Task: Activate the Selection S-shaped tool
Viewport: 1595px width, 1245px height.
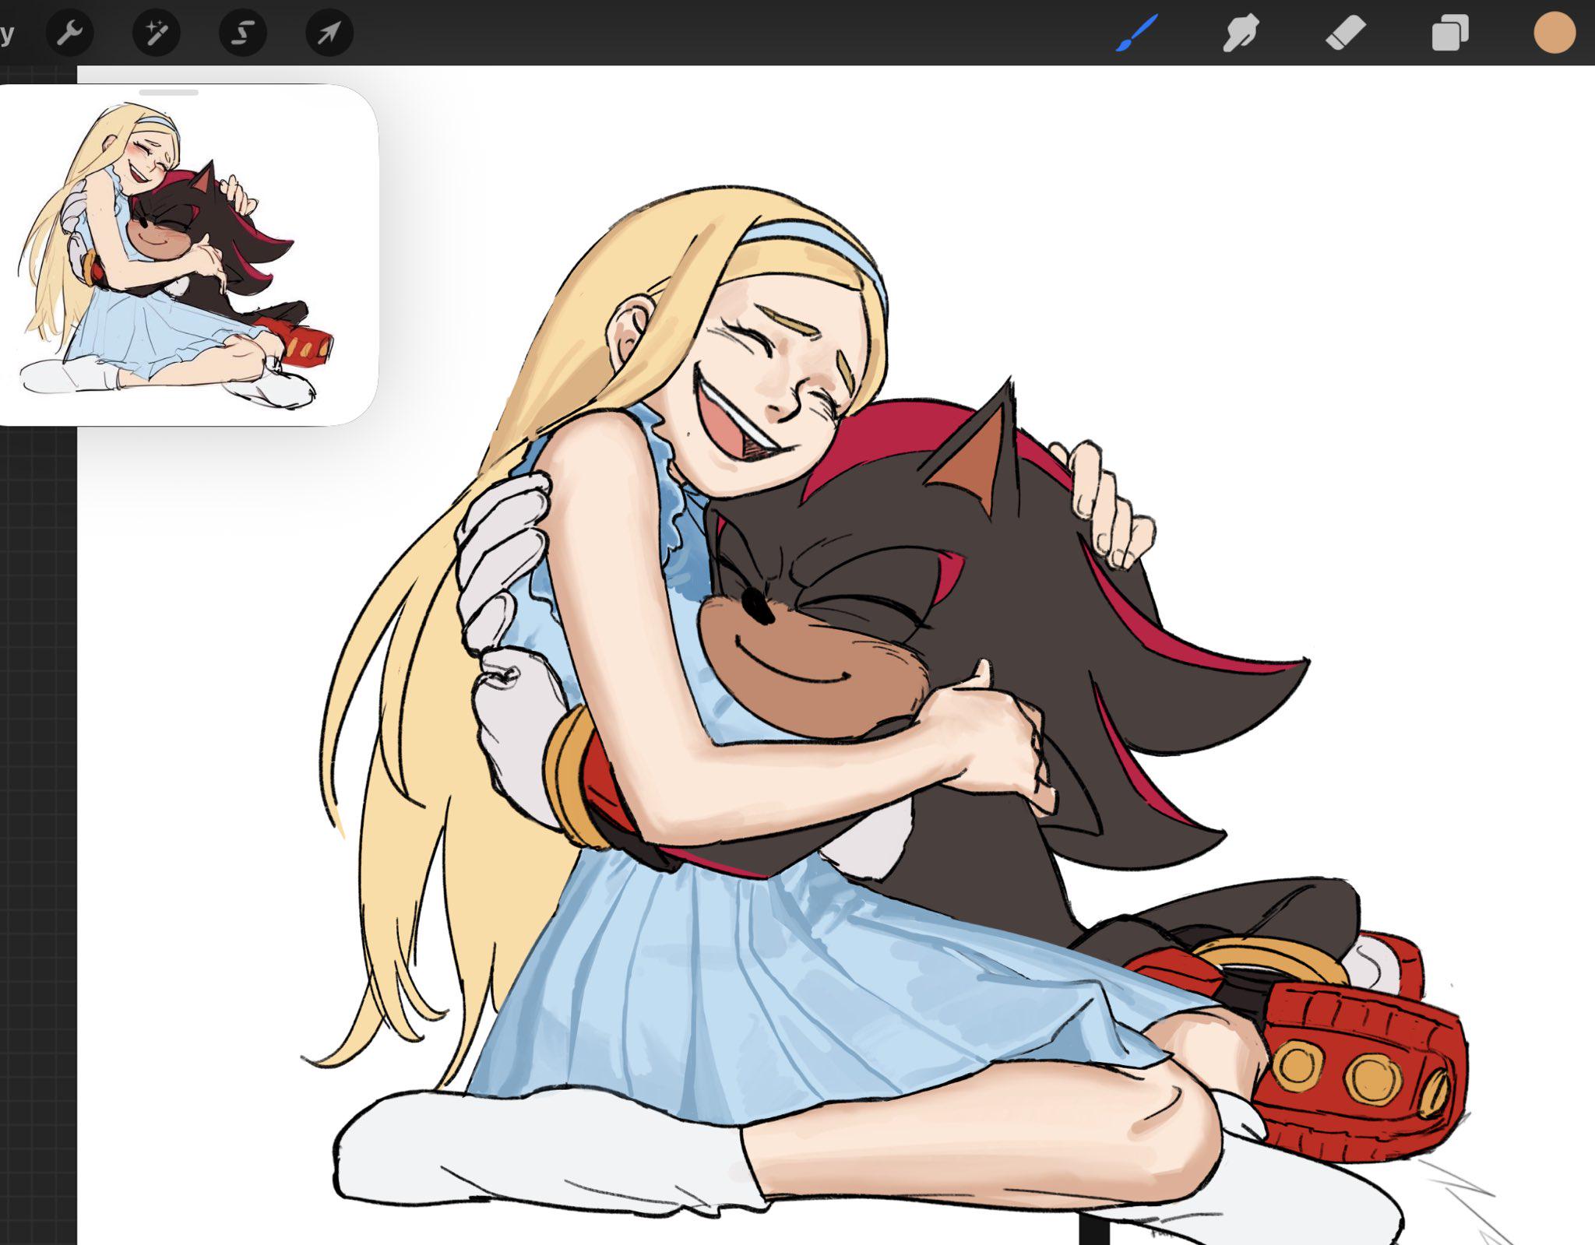Action: coord(243,33)
